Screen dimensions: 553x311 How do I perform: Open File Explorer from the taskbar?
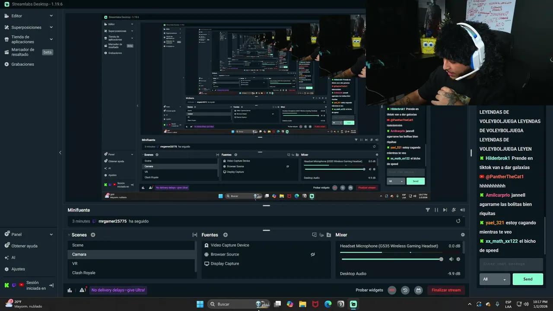(303, 304)
